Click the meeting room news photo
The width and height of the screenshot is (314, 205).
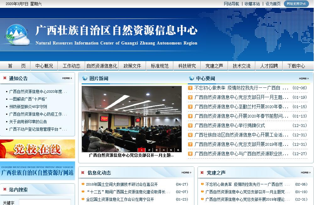point(132,118)
